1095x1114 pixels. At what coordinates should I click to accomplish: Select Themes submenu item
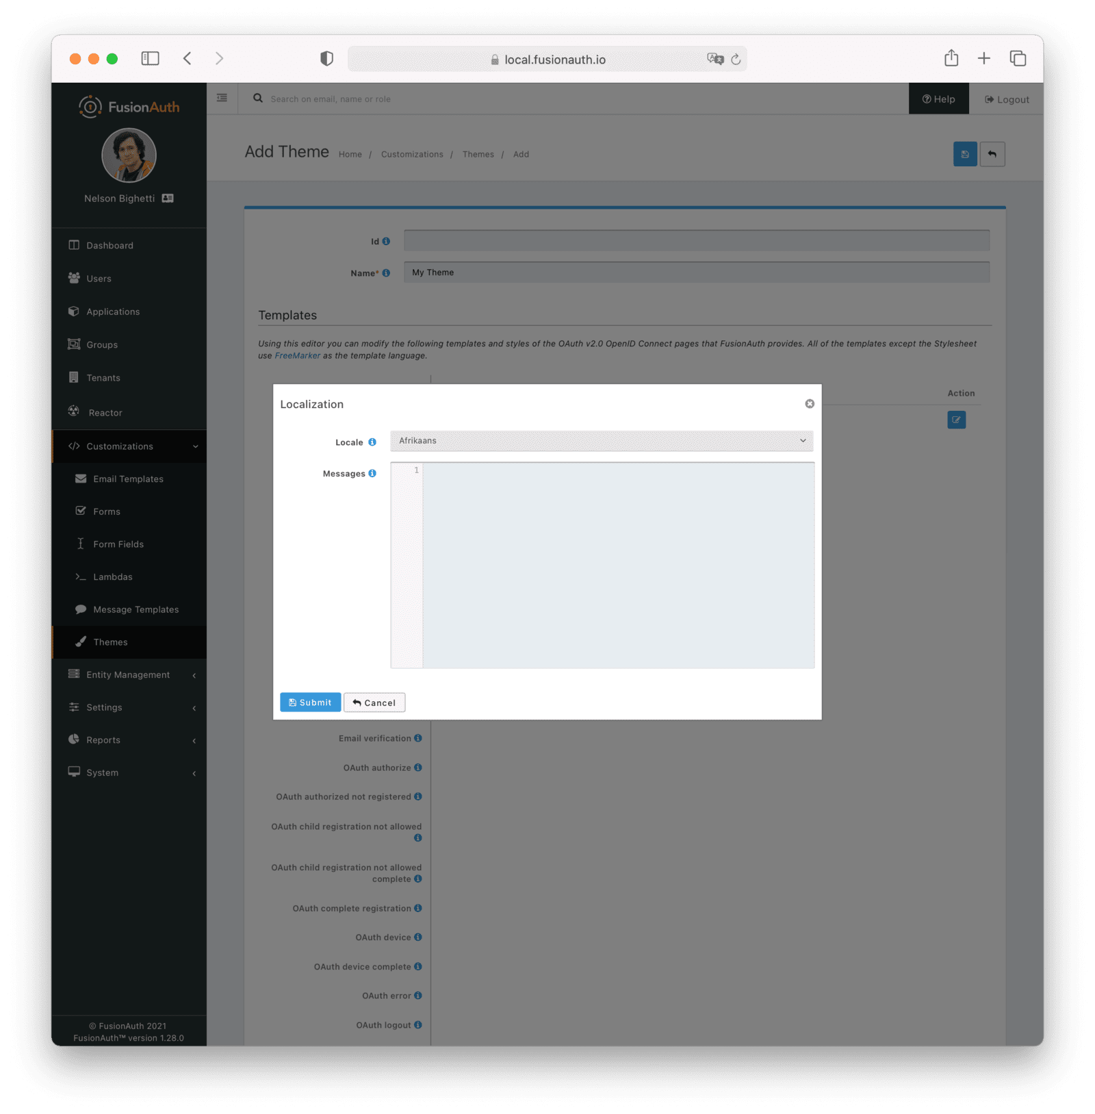pos(129,642)
